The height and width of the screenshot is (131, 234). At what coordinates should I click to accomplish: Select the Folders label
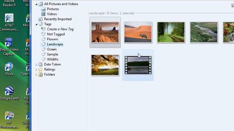pyautogui.click(x=49, y=74)
